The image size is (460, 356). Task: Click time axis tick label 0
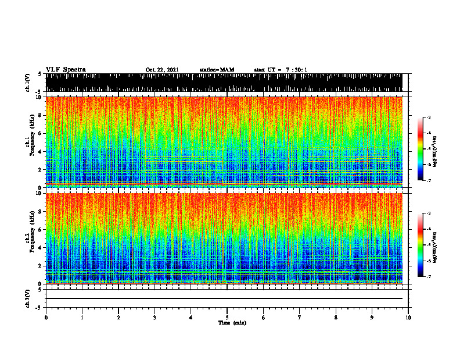pos(46,318)
